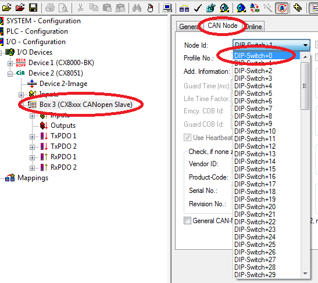
Task: Click the binoculars find icon
Action: [x=137, y=8]
